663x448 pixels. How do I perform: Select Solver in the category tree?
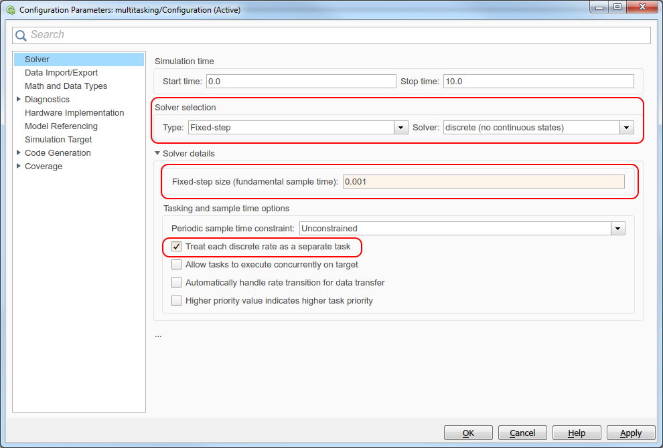coord(79,59)
